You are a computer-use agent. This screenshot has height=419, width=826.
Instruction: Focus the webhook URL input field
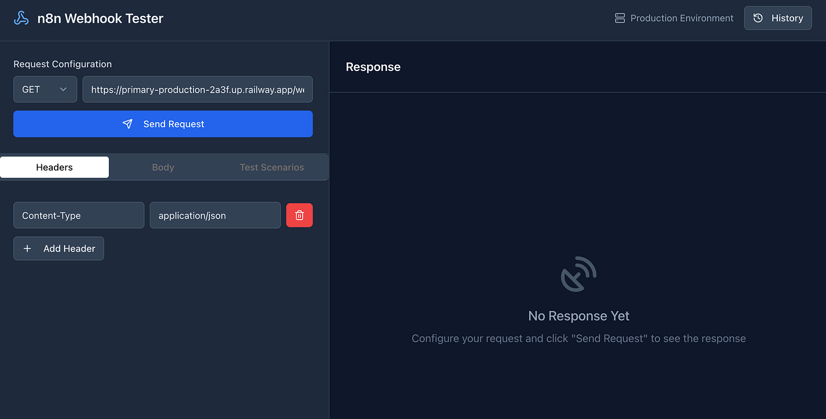(197, 90)
